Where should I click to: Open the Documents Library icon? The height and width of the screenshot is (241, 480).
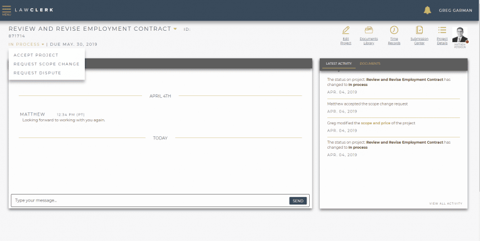369,30
